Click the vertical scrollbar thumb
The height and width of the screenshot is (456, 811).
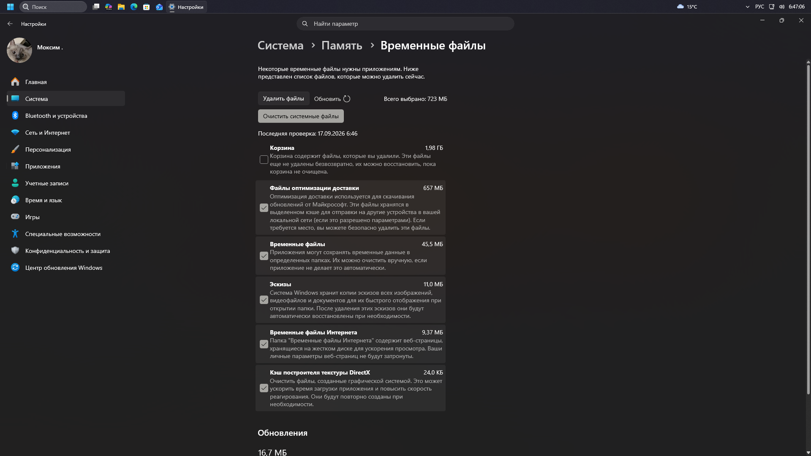(808, 230)
